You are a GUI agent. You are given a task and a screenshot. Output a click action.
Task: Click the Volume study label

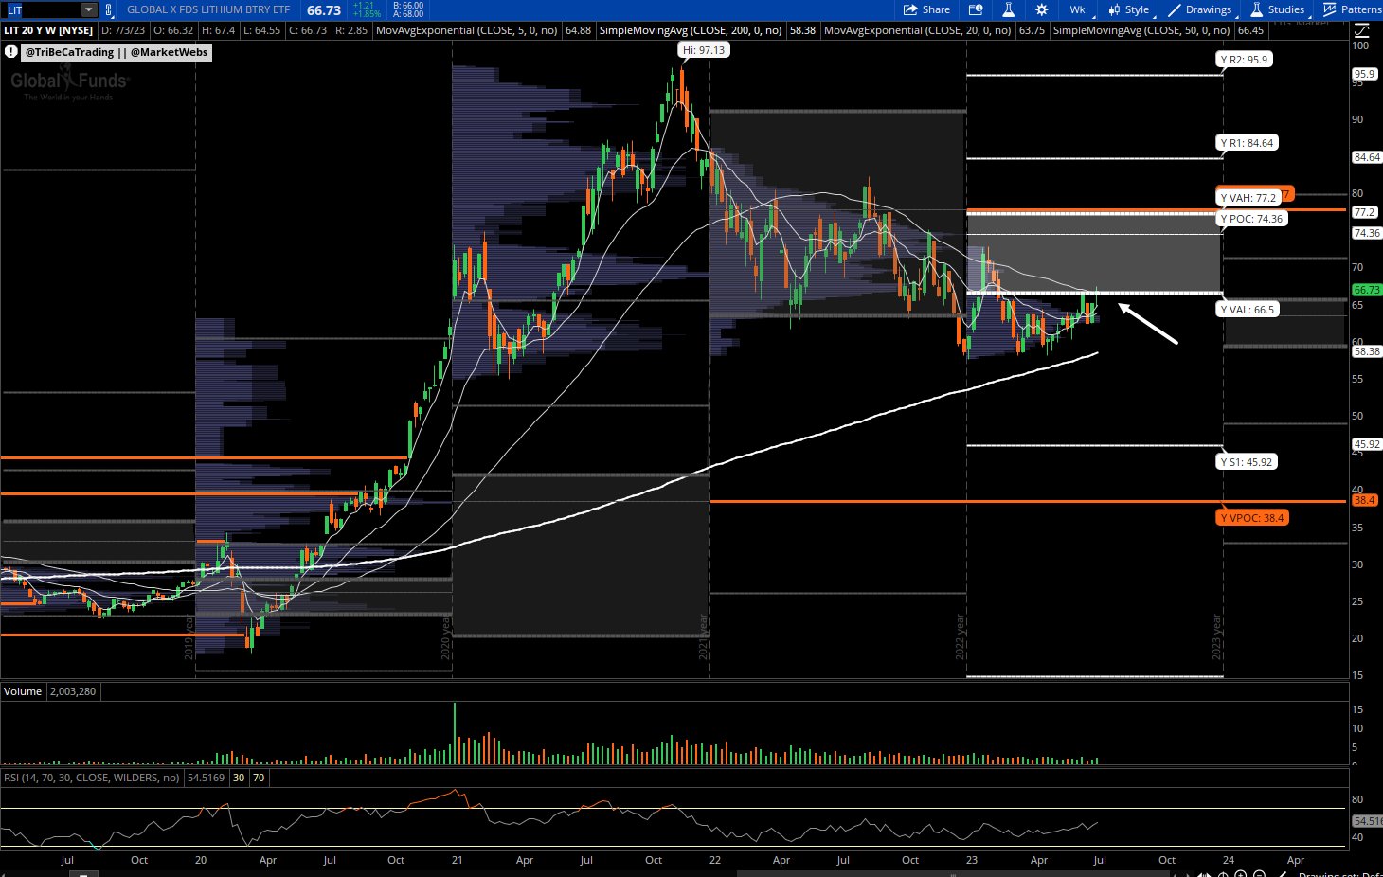pos(23,691)
